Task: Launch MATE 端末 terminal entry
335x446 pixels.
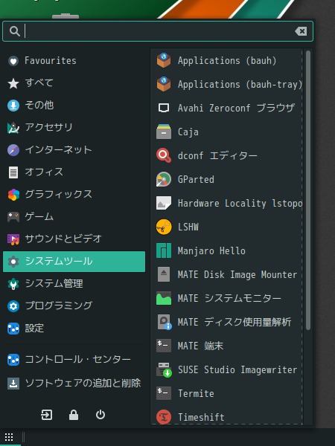Action: 227,346
